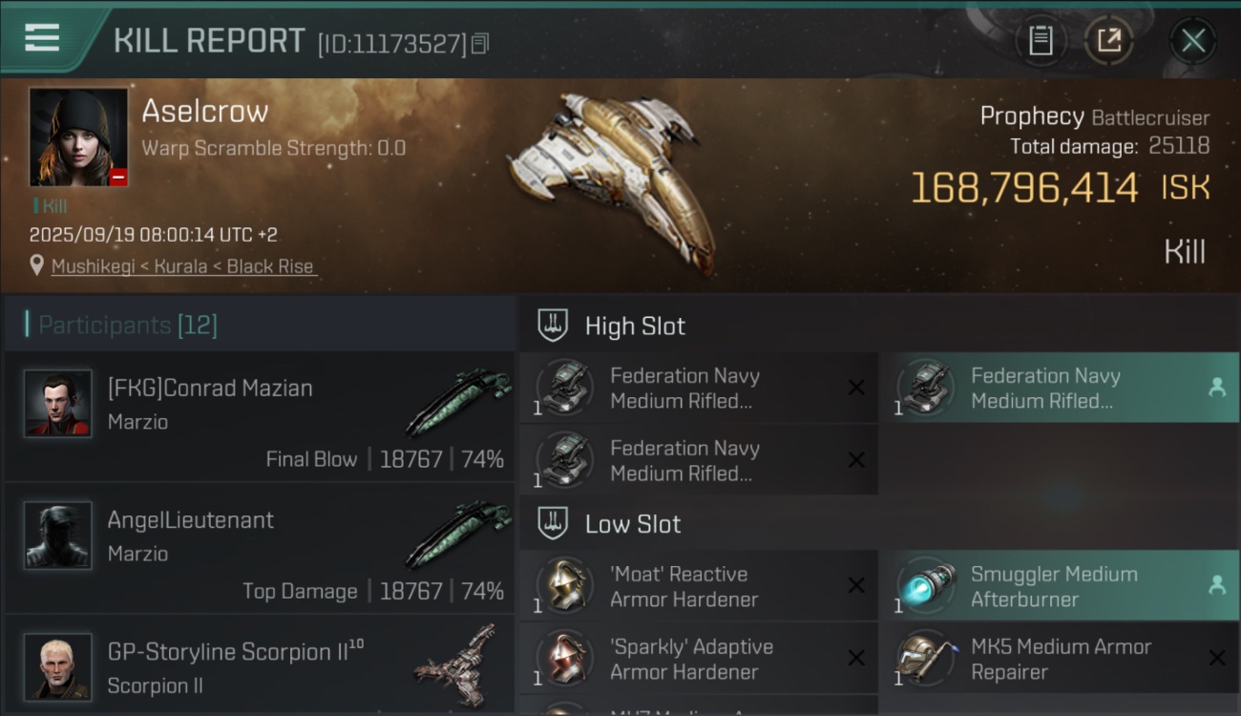Click AngelLieutenant's portrait
The image size is (1241, 716).
tap(57, 535)
